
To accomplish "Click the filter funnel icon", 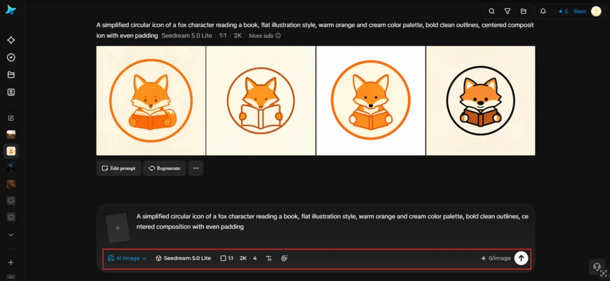I will [507, 11].
